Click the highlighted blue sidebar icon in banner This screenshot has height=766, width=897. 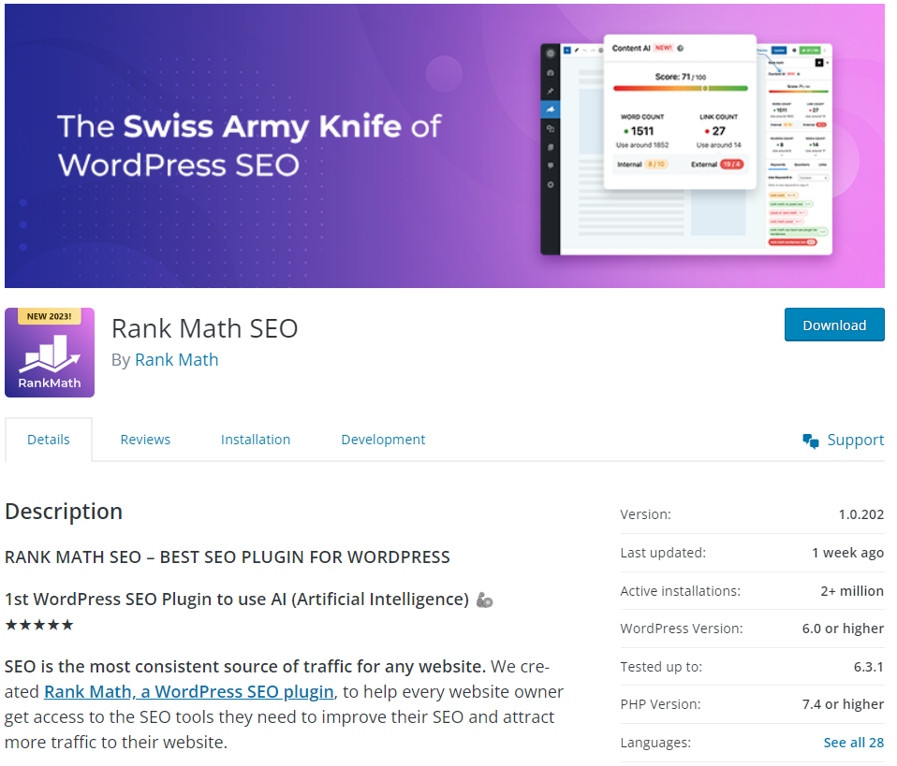click(x=551, y=108)
